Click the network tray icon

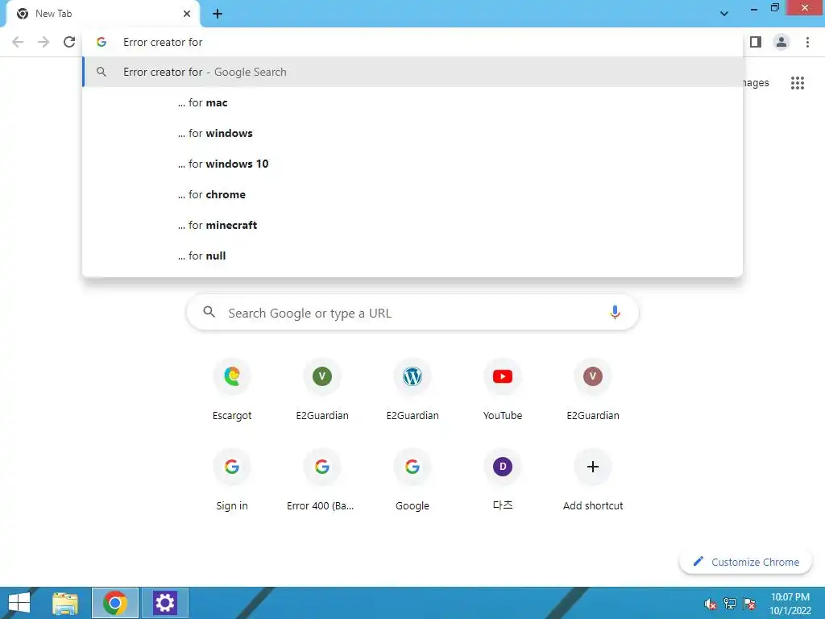coord(730,604)
